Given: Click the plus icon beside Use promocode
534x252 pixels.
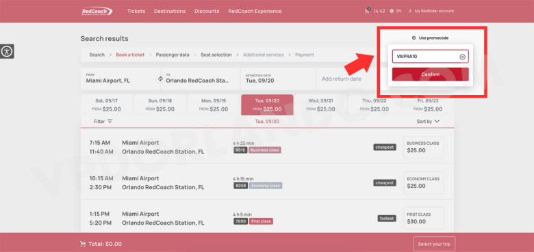Looking at the screenshot, I should click(414, 38).
